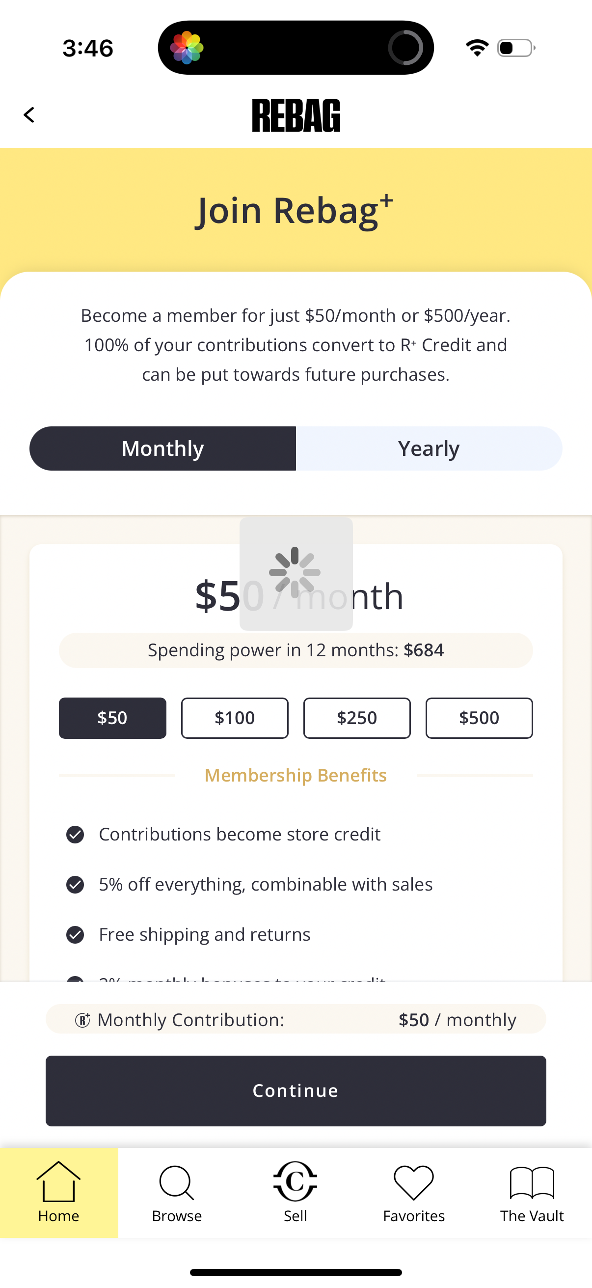This screenshot has height=1288, width=592.
Task: Select the $50 contribution amount
Action: pyautogui.click(x=112, y=718)
